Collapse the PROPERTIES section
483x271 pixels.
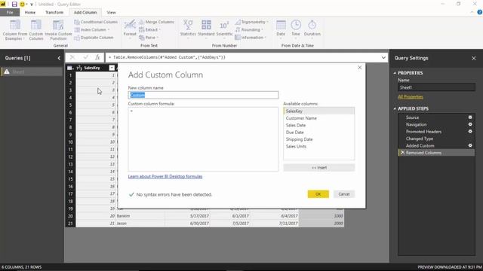point(395,73)
